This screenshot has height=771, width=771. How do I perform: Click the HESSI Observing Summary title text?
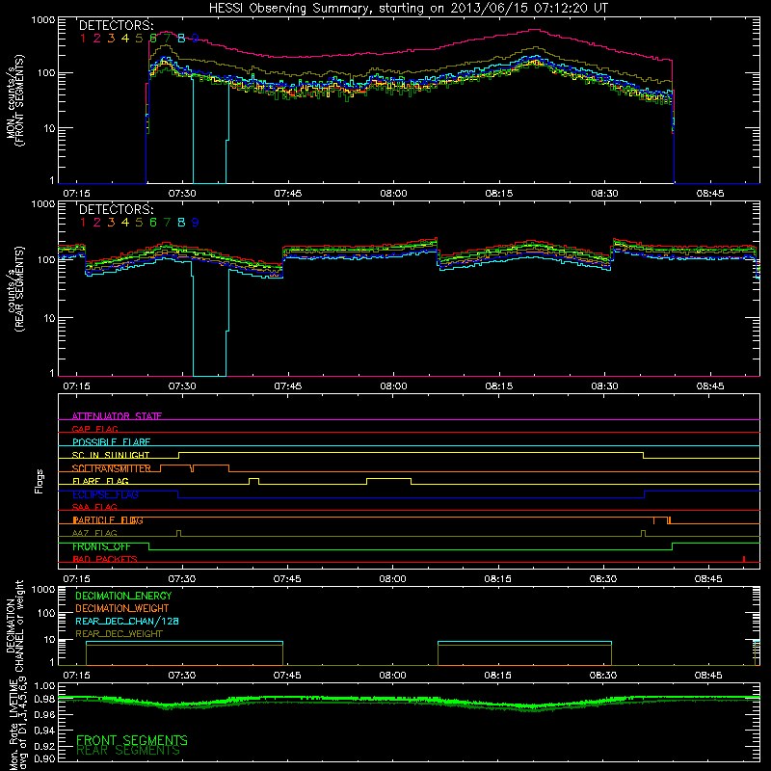tap(408, 9)
